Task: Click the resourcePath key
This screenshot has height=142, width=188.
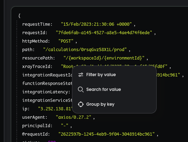Action: 38,58
